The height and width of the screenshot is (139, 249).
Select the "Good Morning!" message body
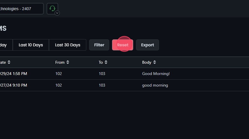156,74
